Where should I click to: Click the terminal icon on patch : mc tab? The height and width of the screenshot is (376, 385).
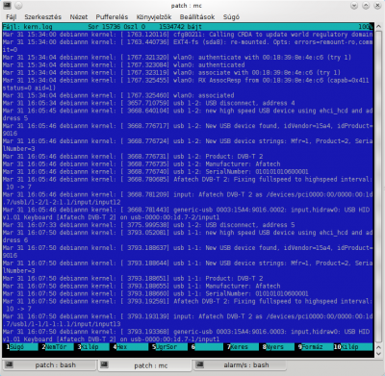104,364
